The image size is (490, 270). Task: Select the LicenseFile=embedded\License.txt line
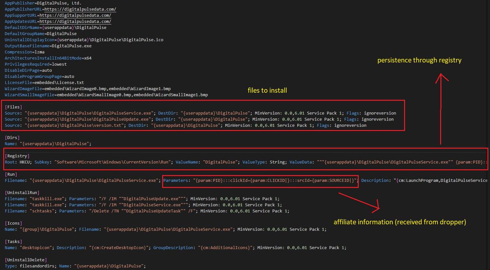(x=44, y=83)
